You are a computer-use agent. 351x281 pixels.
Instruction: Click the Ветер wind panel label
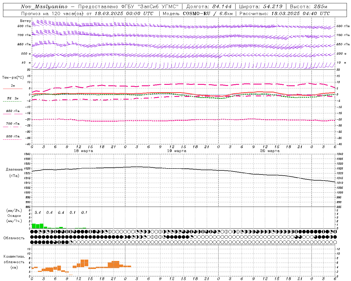tap(25, 21)
